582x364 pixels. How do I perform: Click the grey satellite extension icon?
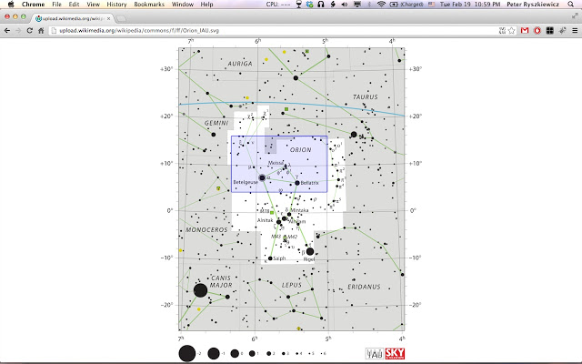pos(562,30)
